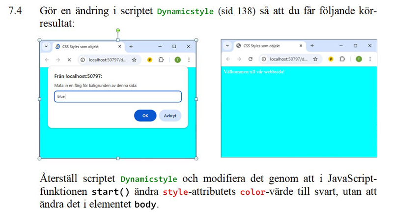
Task: Click green profile avatar in right browser
Action: click(359, 59)
